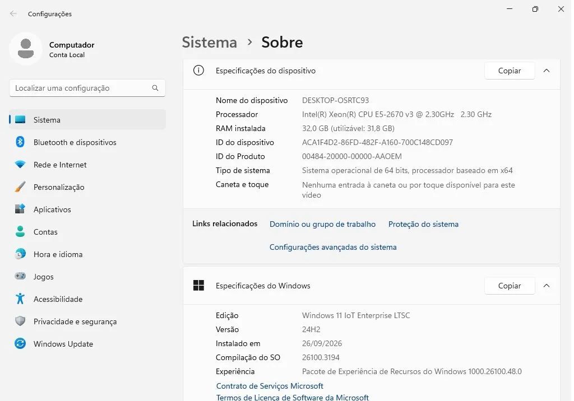Open Proteção do sistema link
This screenshot has width=574, height=401.
(424, 224)
